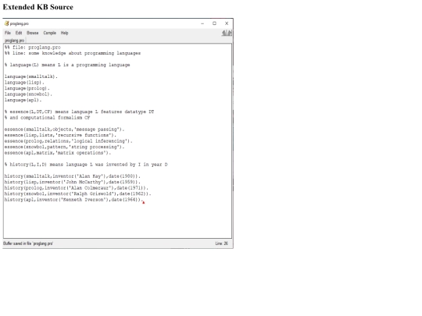Close the proglang.pro window
The image size is (422, 316).
coord(227,23)
